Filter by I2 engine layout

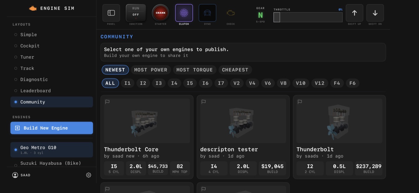click(143, 83)
